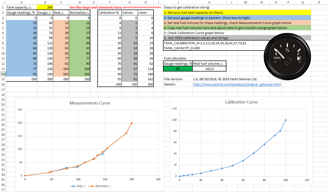Select green Fuel calculator cell containing 95
327x192 pixels.
178,69
